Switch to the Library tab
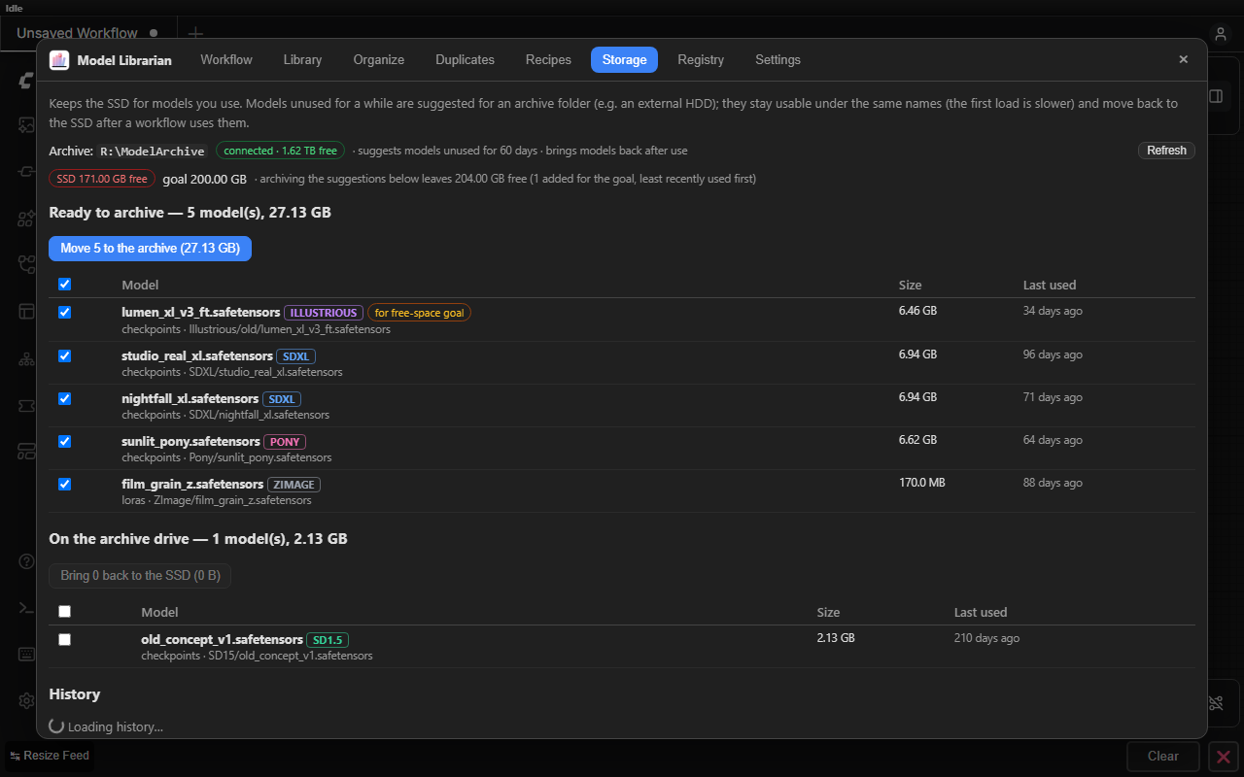Screen dimensions: 1244x777 (x=302, y=60)
